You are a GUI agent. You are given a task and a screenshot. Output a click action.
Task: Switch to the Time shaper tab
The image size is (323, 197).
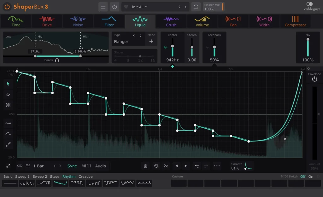[x=16, y=21]
